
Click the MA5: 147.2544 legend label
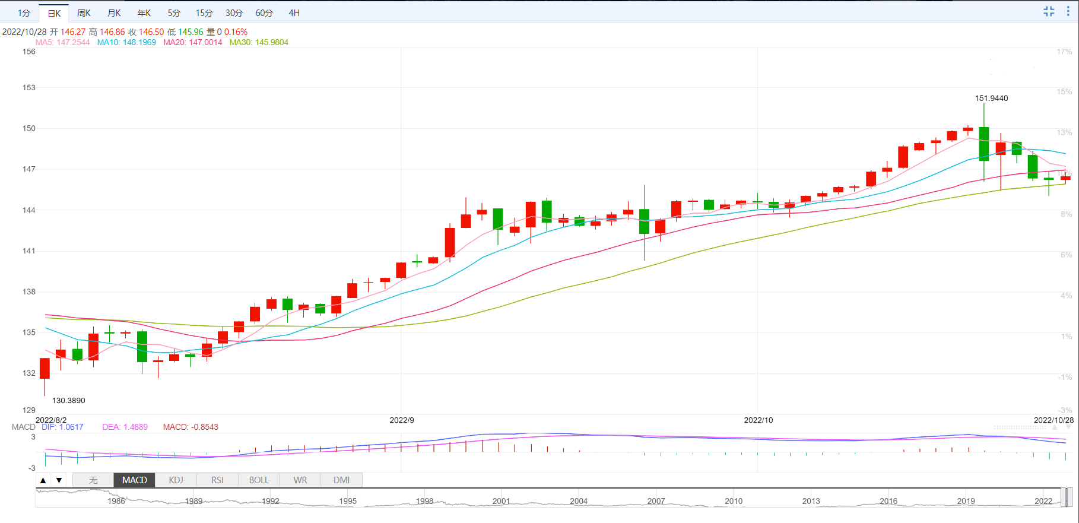[63, 42]
